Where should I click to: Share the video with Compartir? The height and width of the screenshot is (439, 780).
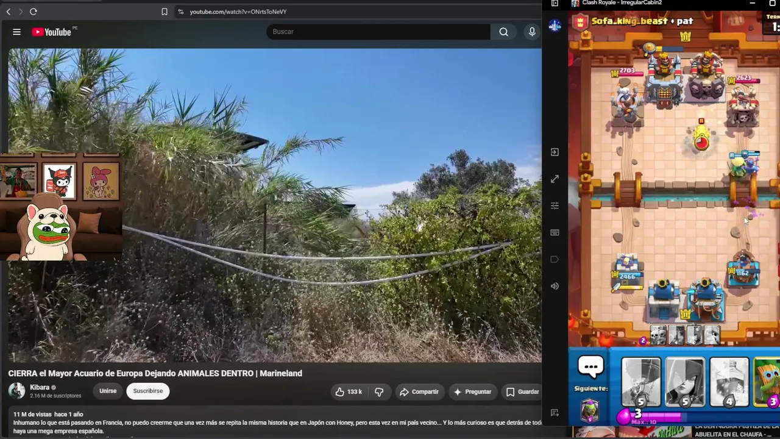click(x=419, y=391)
